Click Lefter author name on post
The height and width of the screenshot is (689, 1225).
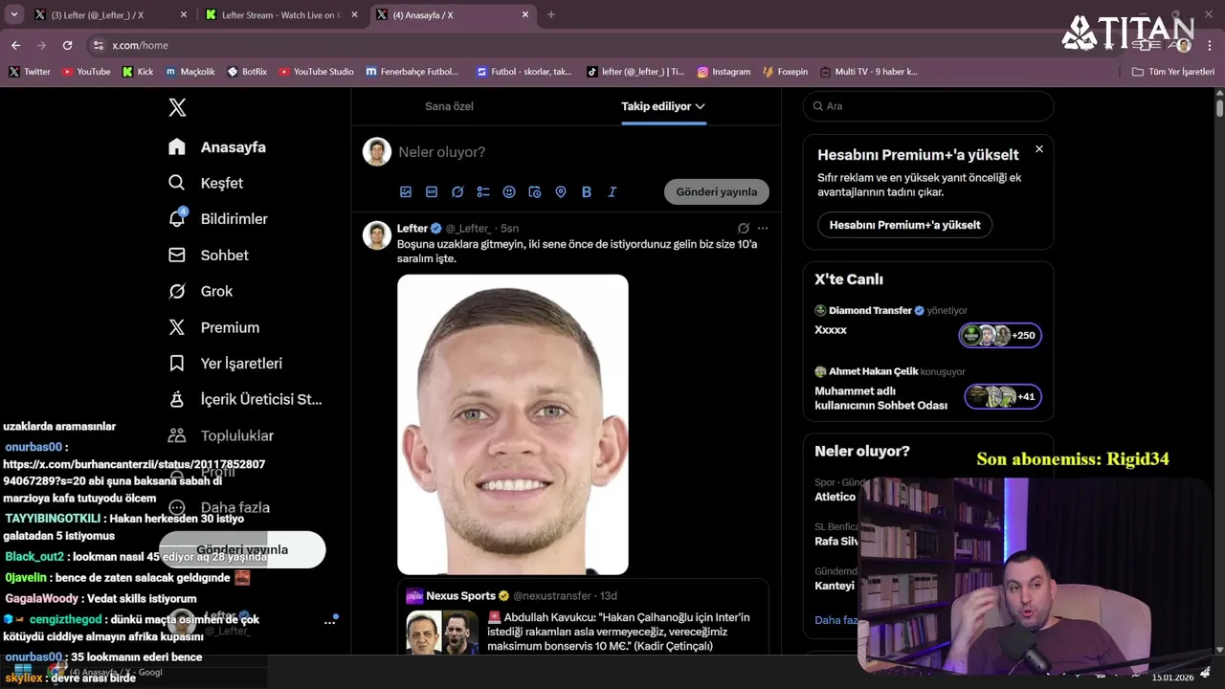(412, 228)
